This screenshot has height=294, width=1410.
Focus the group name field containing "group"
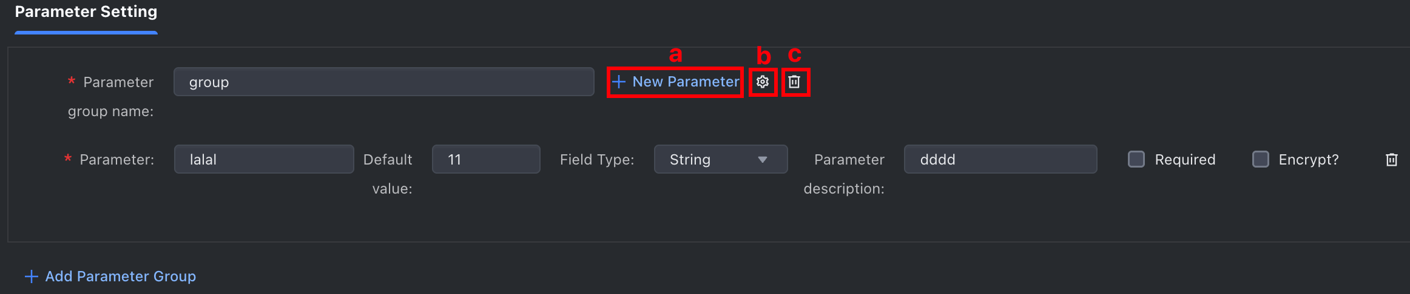383,82
